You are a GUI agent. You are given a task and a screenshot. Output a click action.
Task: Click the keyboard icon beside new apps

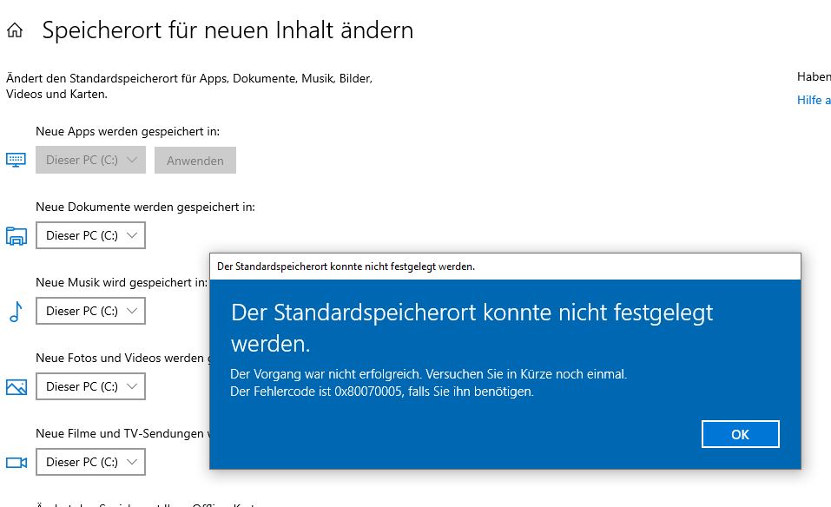point(16,160)
